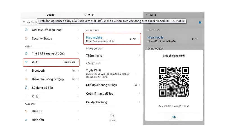Open Chế độ sử dụng dữ liệu chevron
The height and width of the screenshot is (126, 225).
click(139, 85)
